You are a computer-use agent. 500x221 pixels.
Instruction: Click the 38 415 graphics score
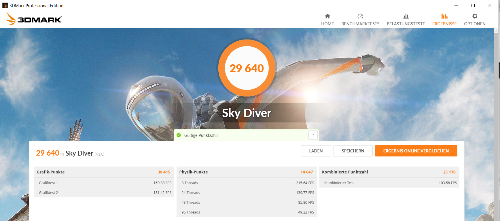[x=164, y=172]
